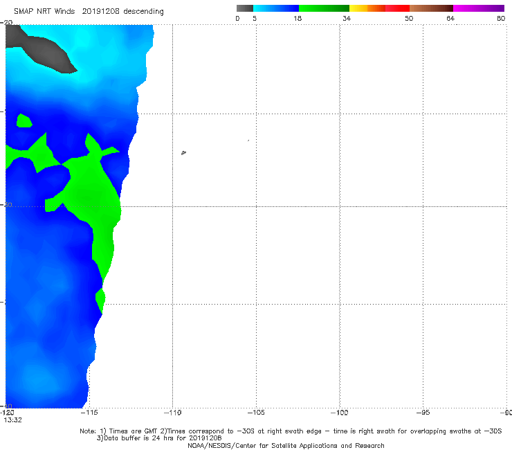
Task: Click the red segment of the color bar
Action: click(397, 8)
